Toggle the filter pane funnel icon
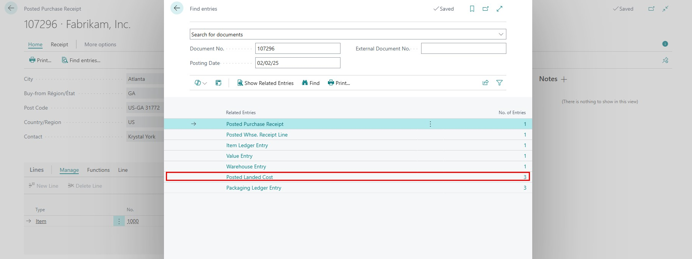 click(500, 83)
